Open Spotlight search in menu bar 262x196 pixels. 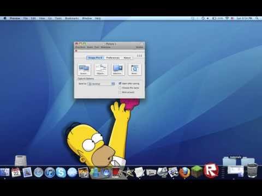click(257, 19)
